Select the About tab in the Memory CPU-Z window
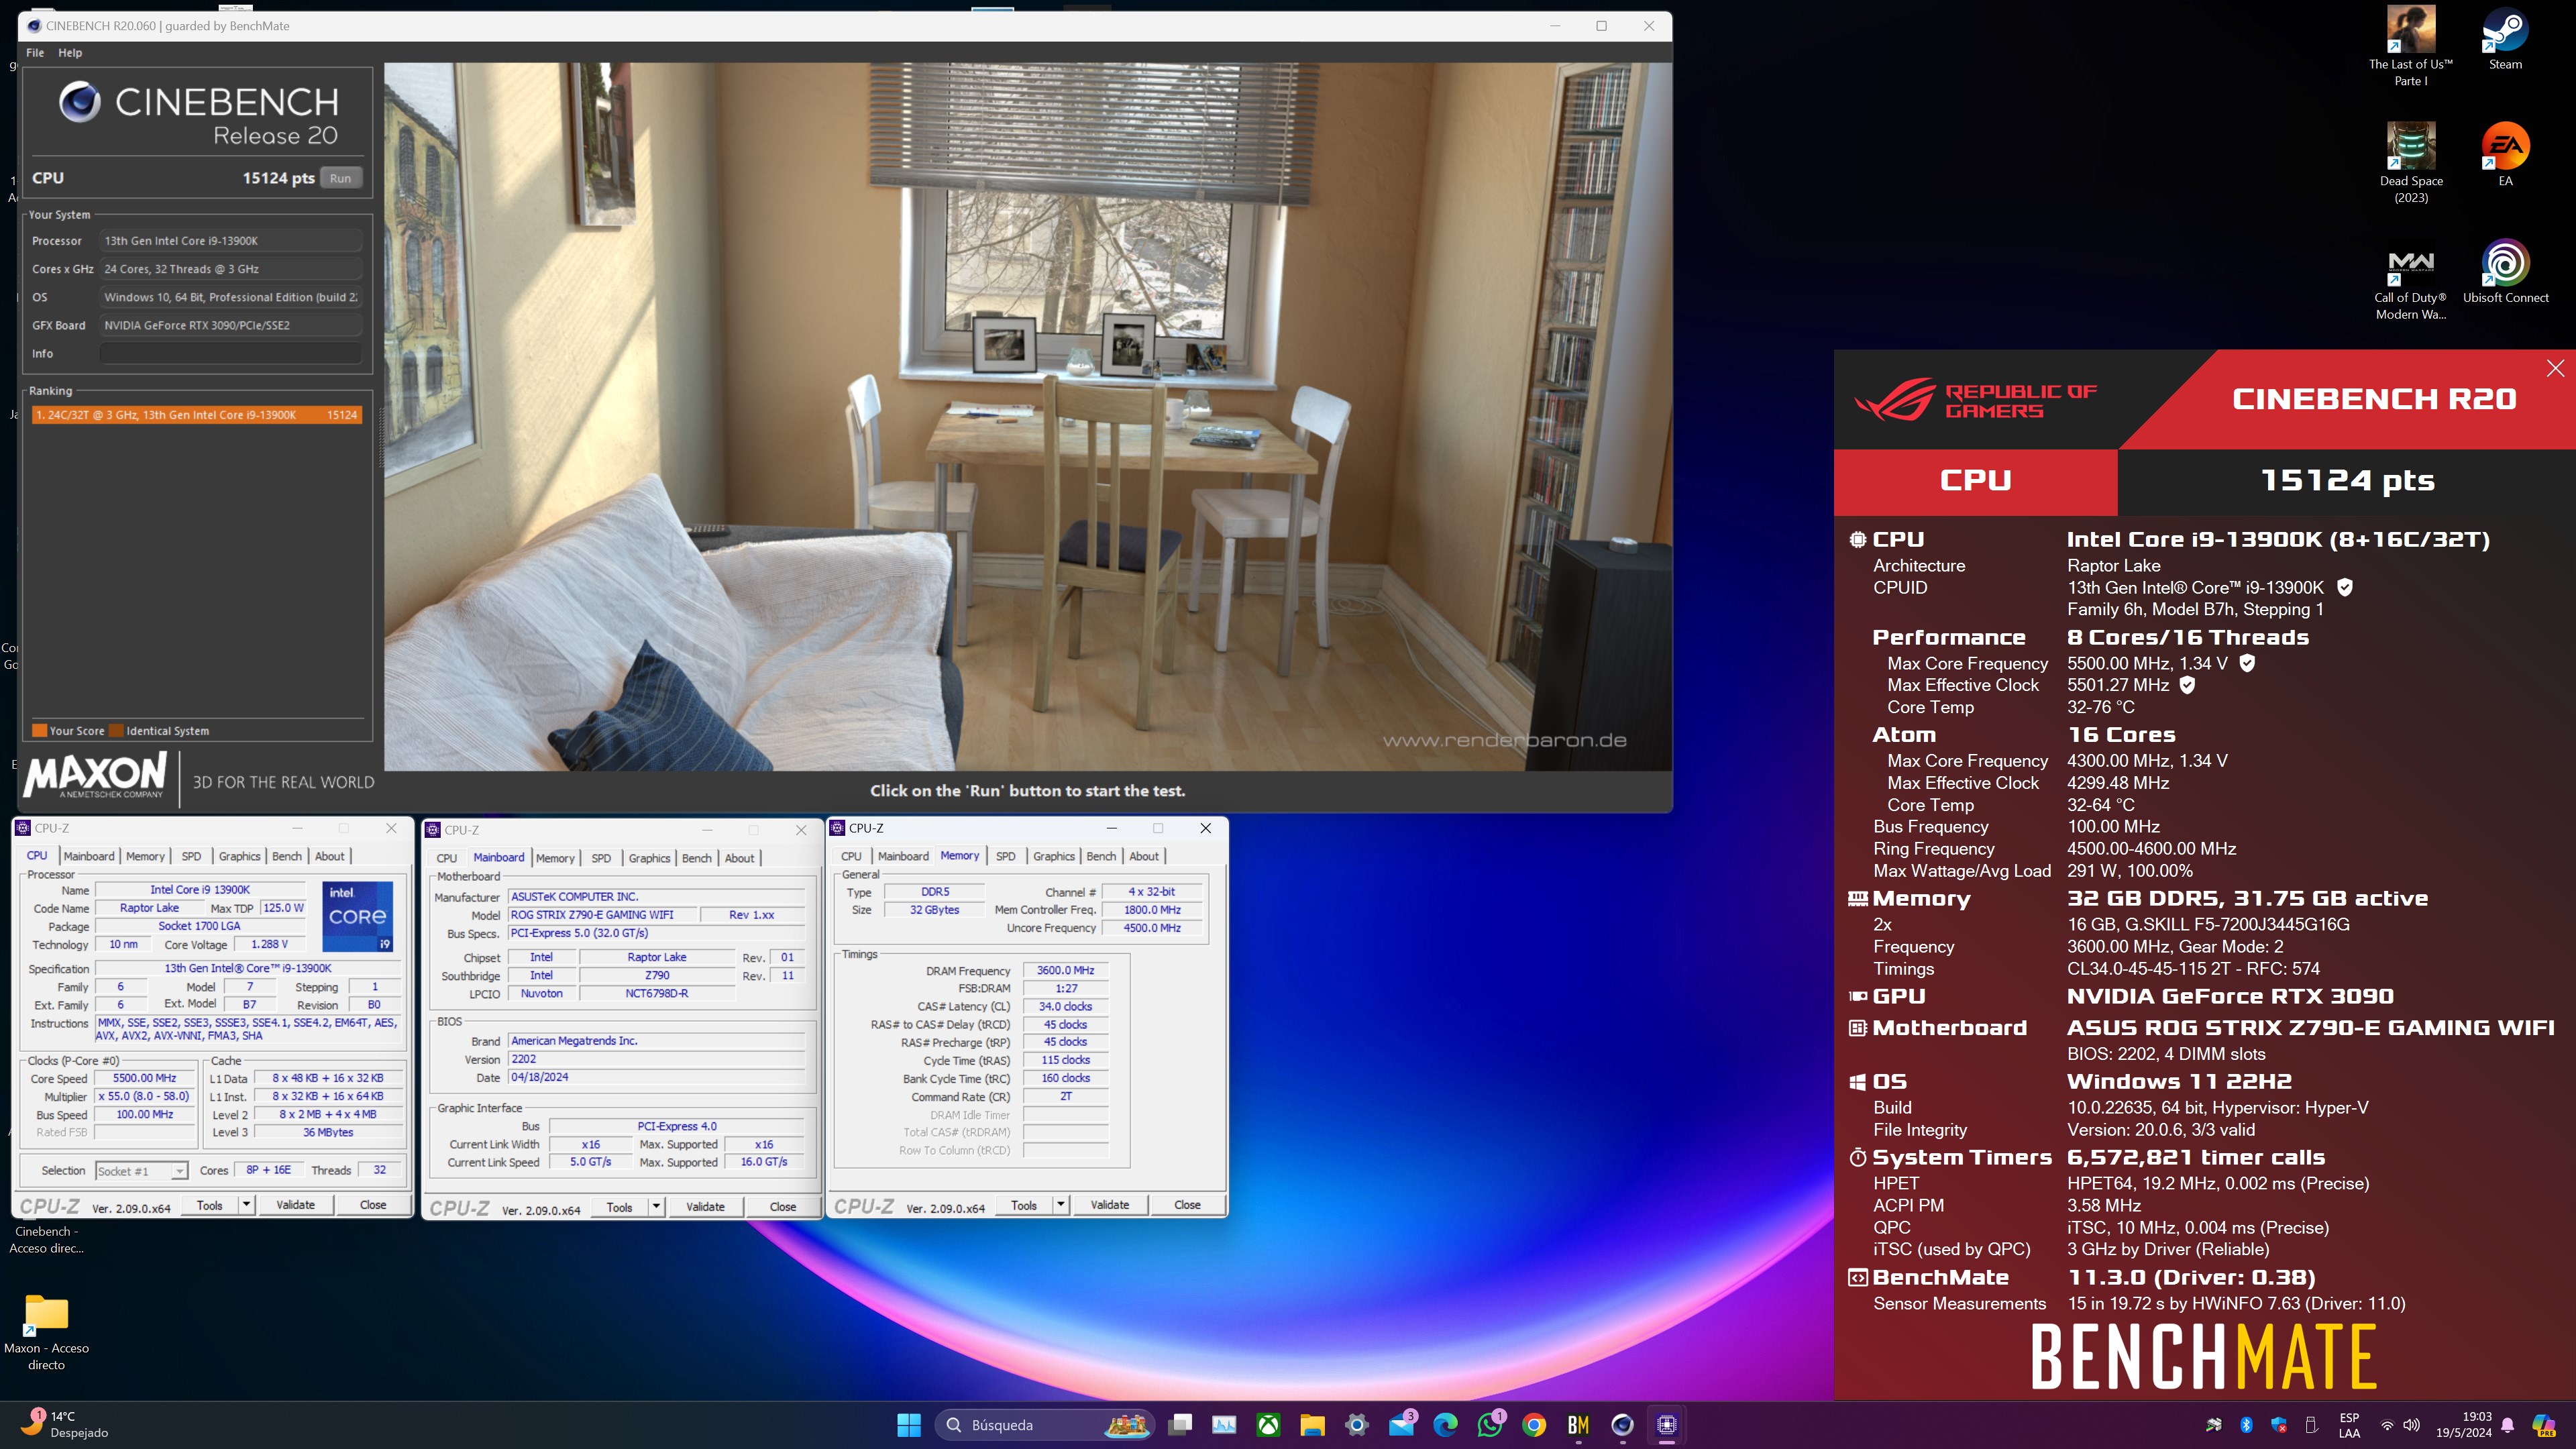Viewport: 2576px width, 1449px height. [x=1144, y=856]
